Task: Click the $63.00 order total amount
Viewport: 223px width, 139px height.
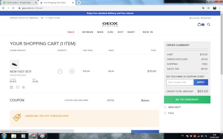Action: pos(203,91)
